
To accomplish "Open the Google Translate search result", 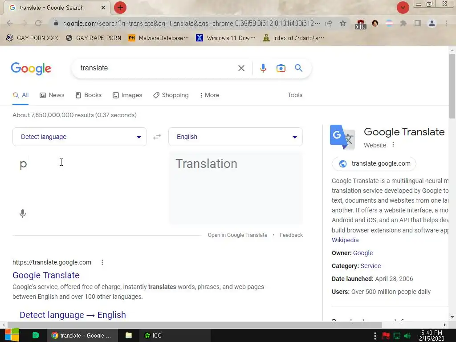I will tap(46, 275).
